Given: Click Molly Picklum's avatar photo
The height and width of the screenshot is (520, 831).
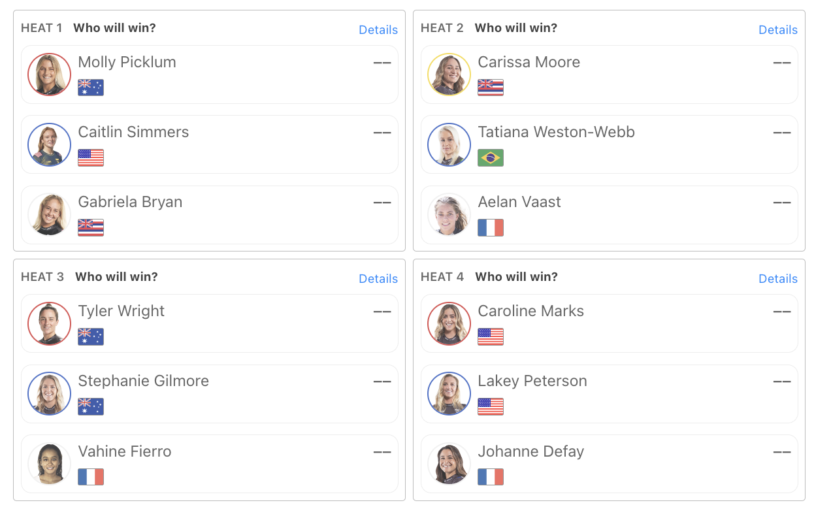Looking at the screenshot, I should [x=50, y=74].
